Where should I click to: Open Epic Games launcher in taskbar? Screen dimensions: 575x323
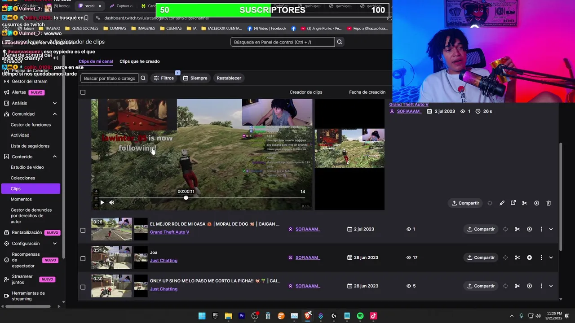pos(215,316)
